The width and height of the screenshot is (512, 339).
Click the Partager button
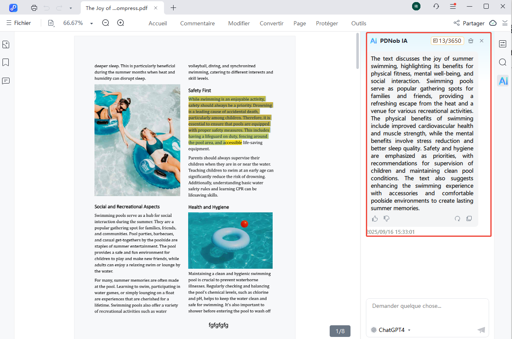(x=469, y=23)
